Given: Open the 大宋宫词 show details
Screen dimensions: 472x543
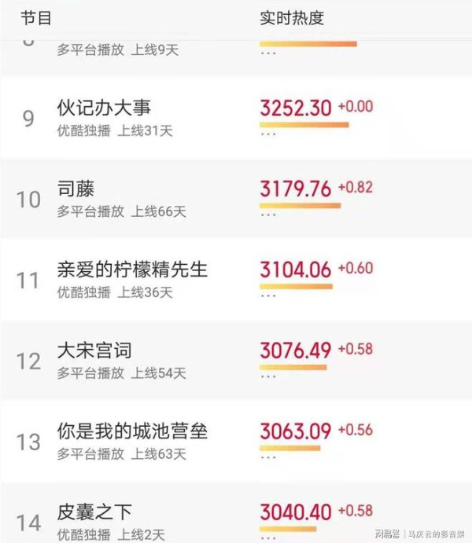Looking at the screenshot, I should 94,350.
